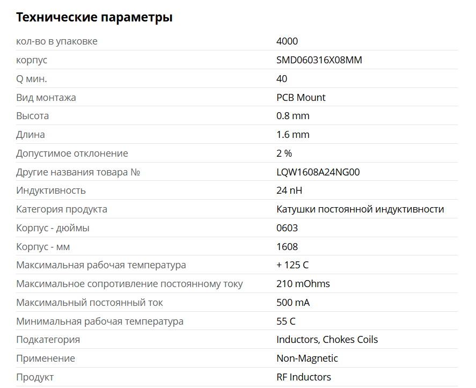Click the 'Корпус - дюймы' label
The image size is (476, 388).
(x=53, y=228)
